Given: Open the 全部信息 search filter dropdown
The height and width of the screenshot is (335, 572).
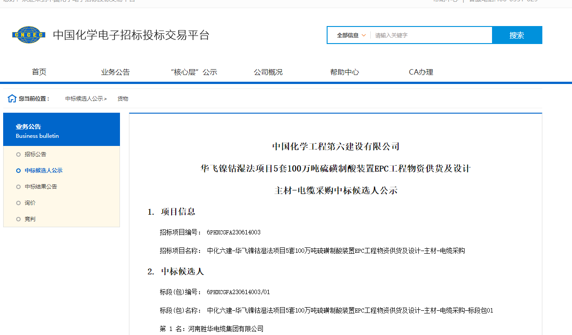Looking at the screenshot, I should pos(348,35).
